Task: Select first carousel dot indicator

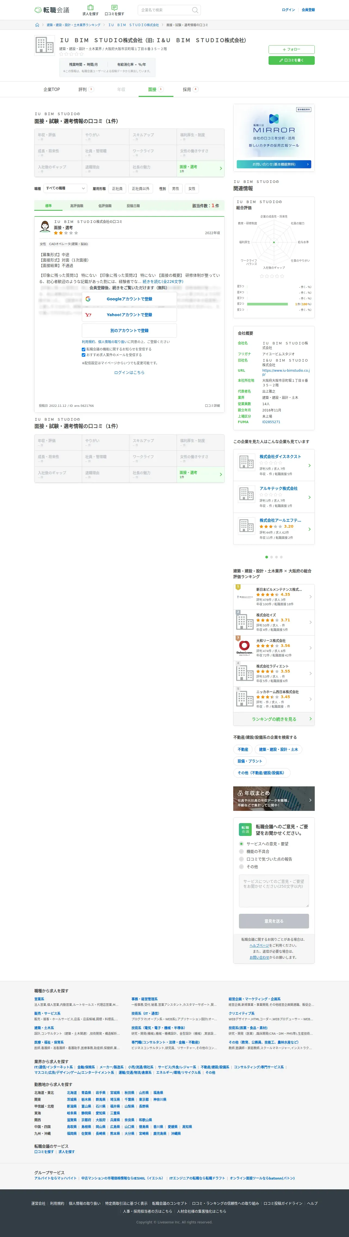Action: [267, 557]
